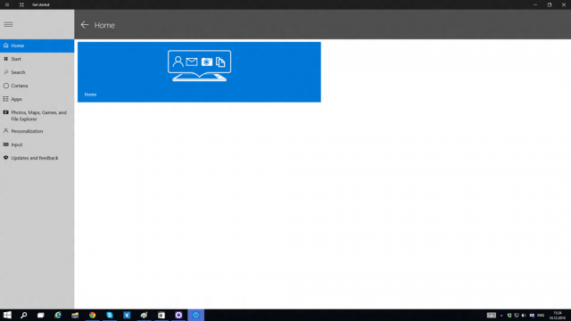The image size is (571, 321).
Task: Select the Cortana circle icon item
Action: (x=37, y=86)
